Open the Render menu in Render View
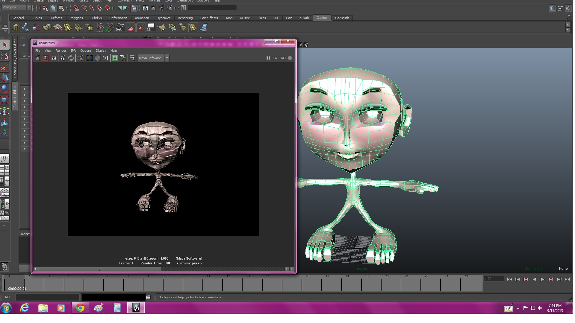The height and width of the screenshot is (323, 575). [x=61, y=51]
